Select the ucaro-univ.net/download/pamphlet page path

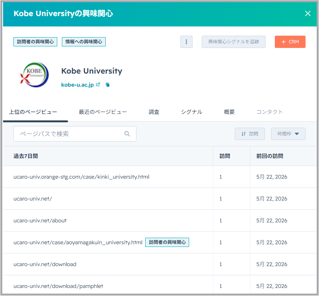pos(58,286)
